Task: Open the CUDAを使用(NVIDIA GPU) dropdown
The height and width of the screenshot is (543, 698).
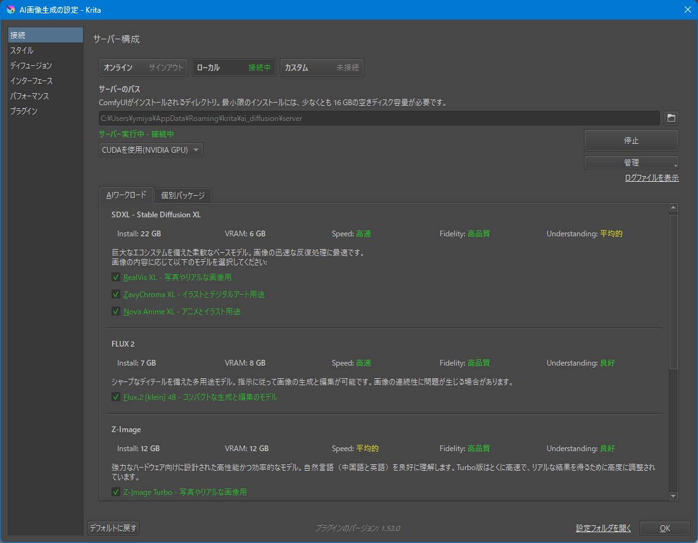Action: (x=151, y=150)
